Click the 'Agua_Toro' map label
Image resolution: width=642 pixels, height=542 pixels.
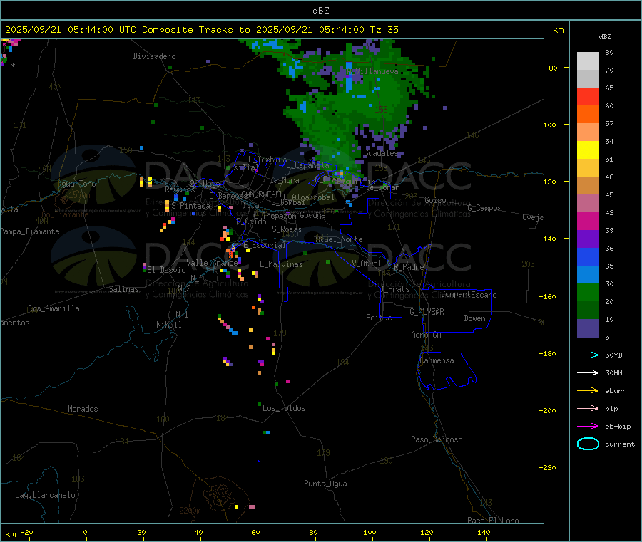pyautogui.click(x=76, y=184)
